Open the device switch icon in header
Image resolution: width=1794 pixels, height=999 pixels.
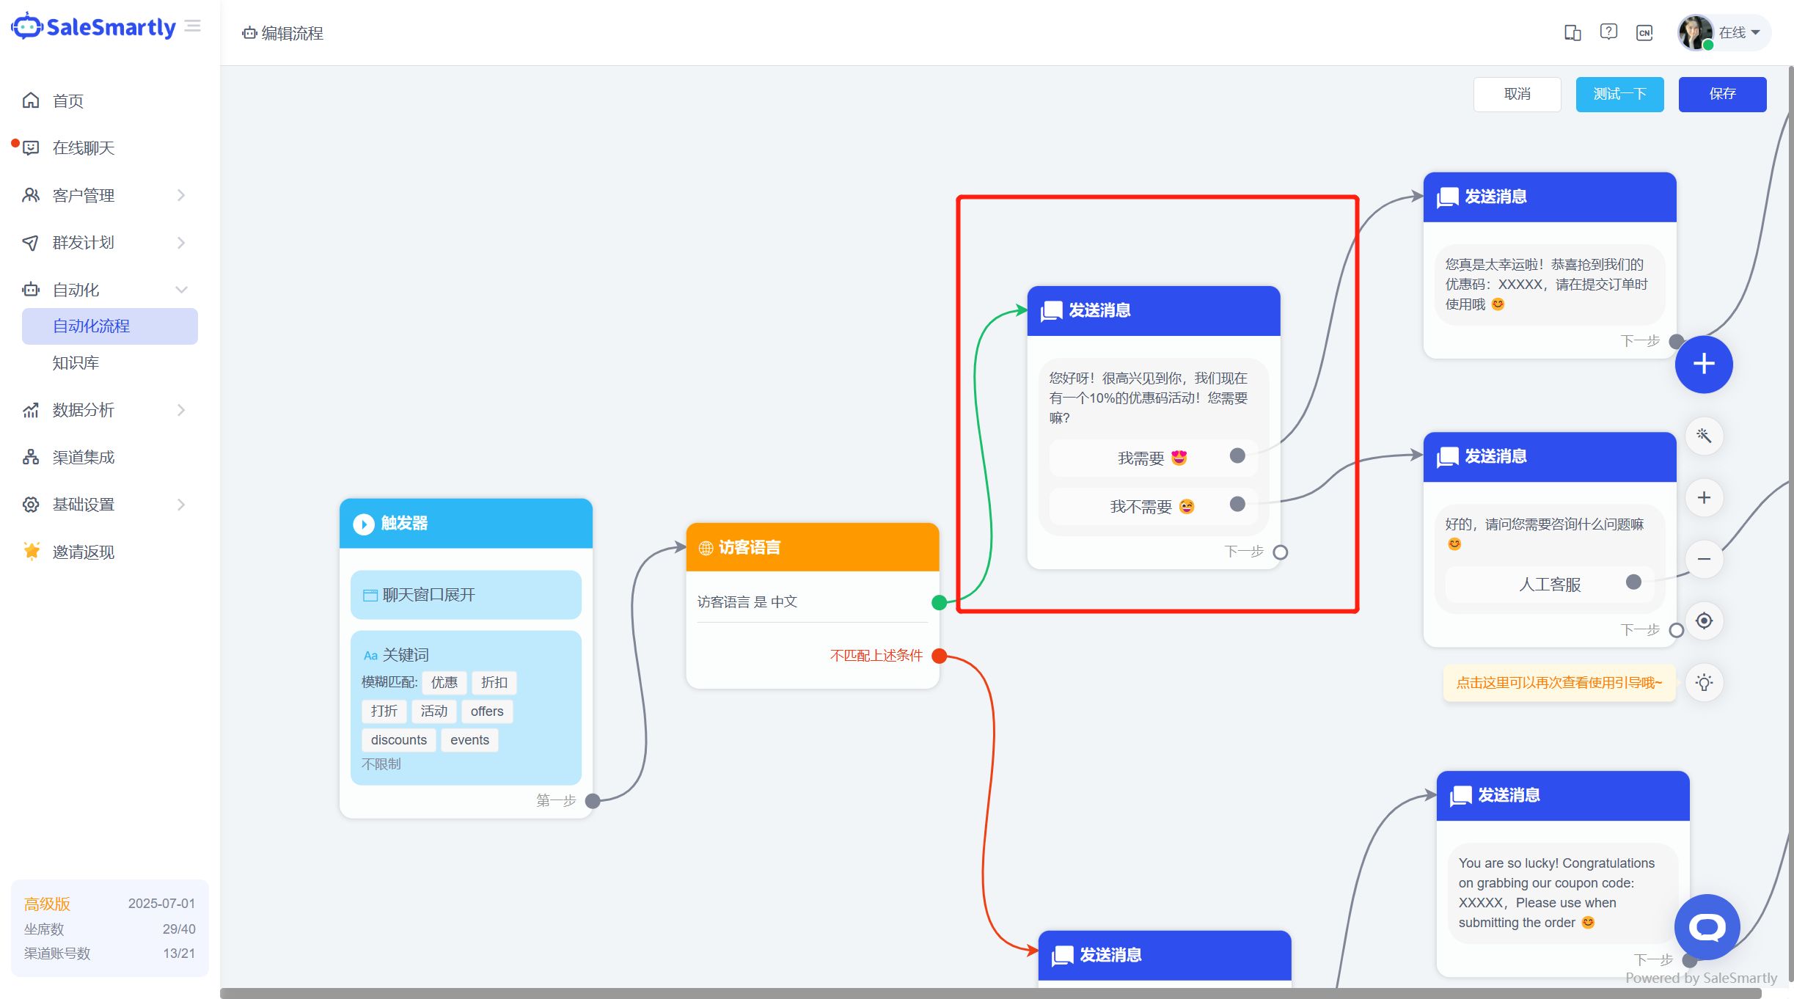tap(1572, 32)
